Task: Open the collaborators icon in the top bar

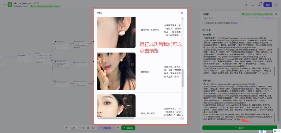Action: pyautogui.click(x=259, y=5)
